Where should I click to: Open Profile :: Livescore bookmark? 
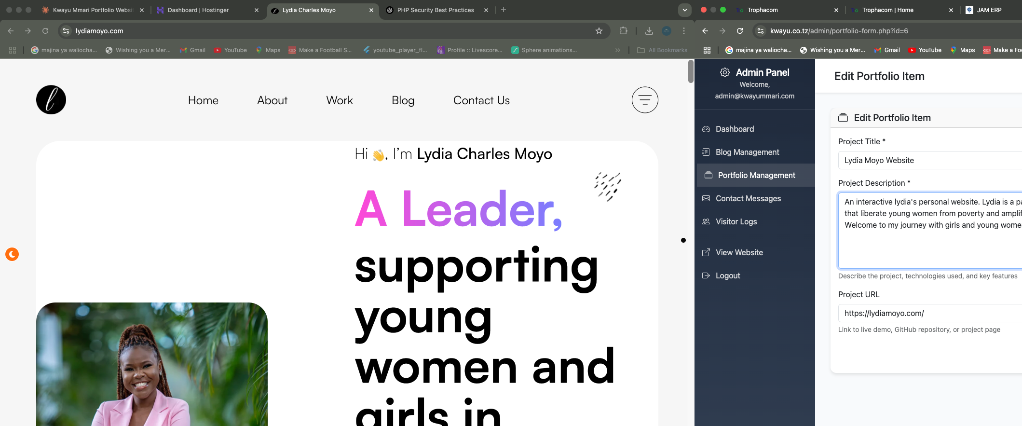coord(470,50)
